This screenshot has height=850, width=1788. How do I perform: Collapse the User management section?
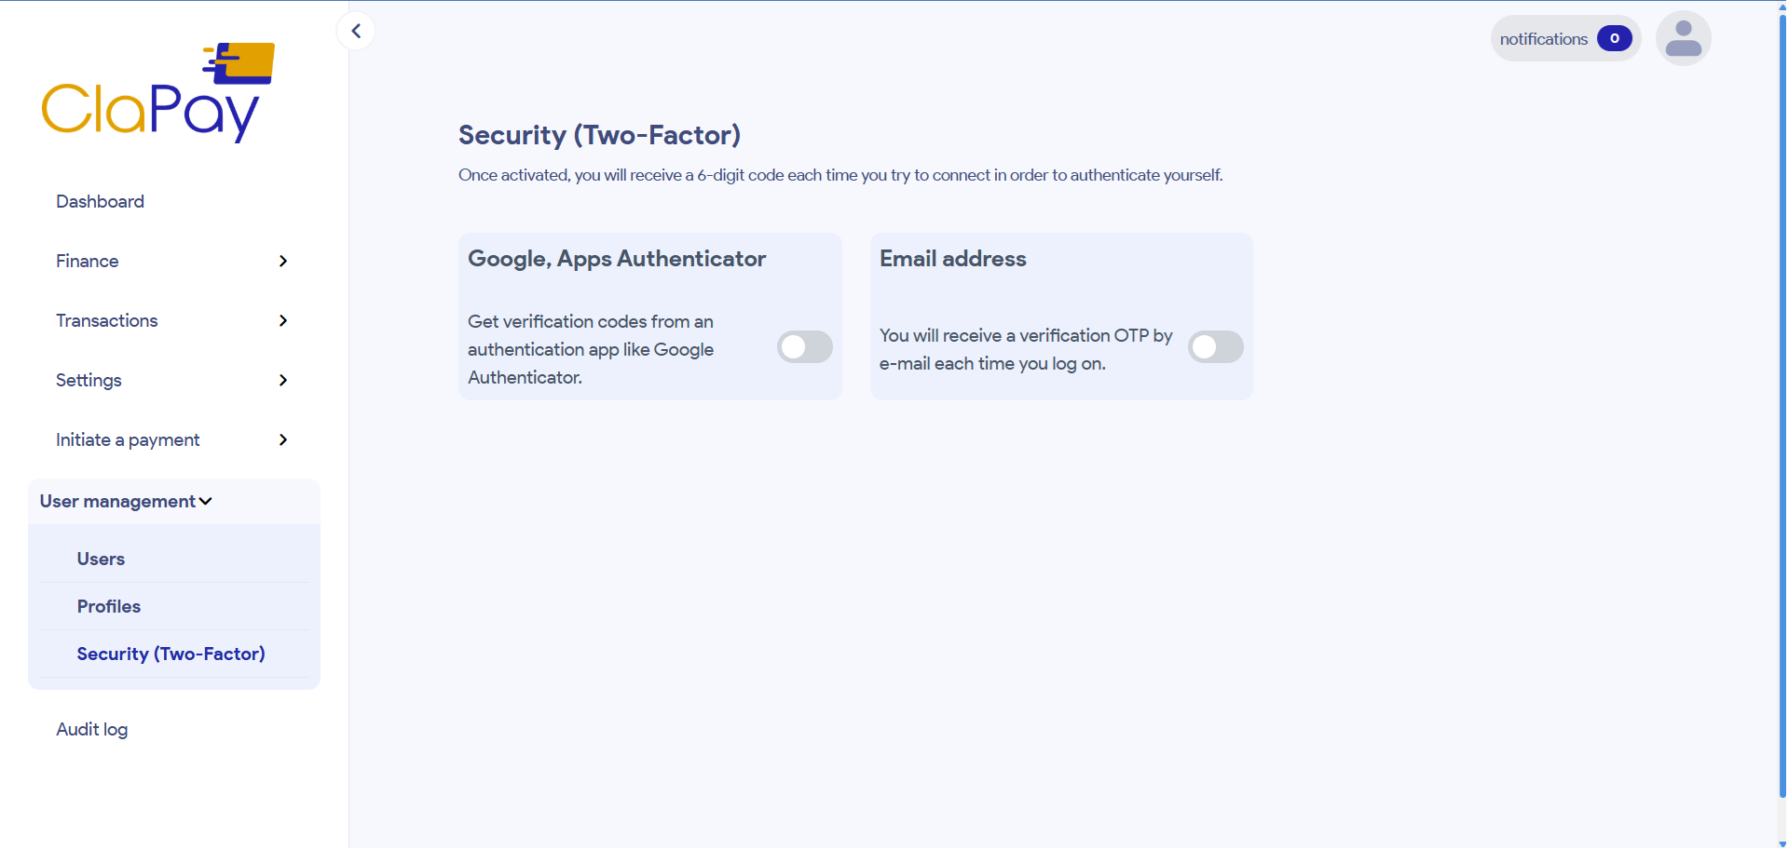[127, 502]
